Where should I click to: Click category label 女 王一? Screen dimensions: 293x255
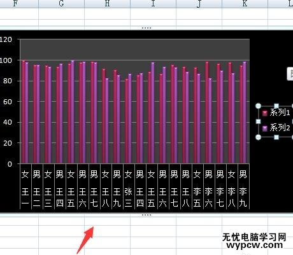pyautogui.click(x=25, y=189)
